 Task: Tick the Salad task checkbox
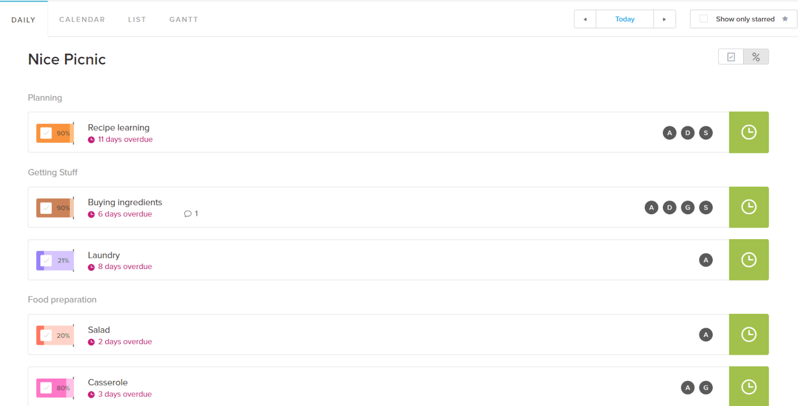click(x=46, y=335)
